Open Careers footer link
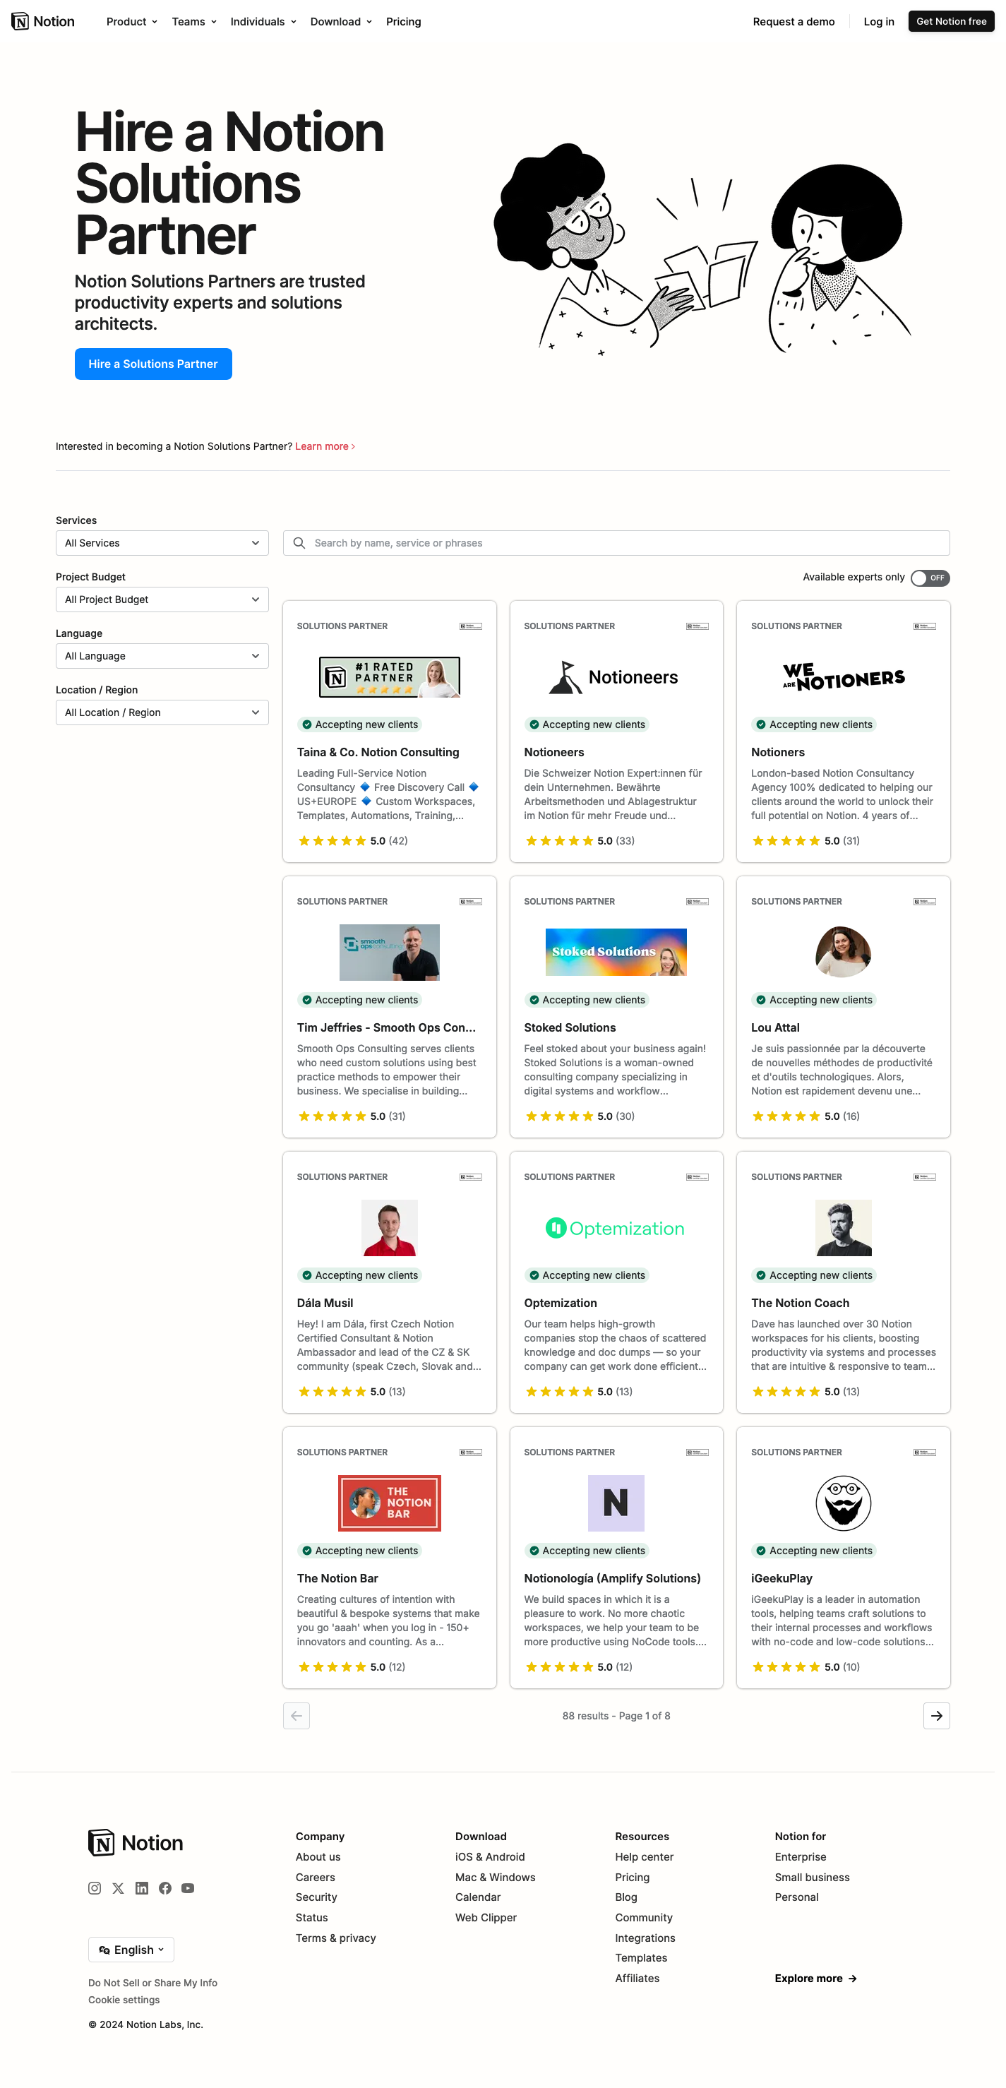Image resolution: width=1006 pixels, height=2088 pixels. tap(316, 1878)
